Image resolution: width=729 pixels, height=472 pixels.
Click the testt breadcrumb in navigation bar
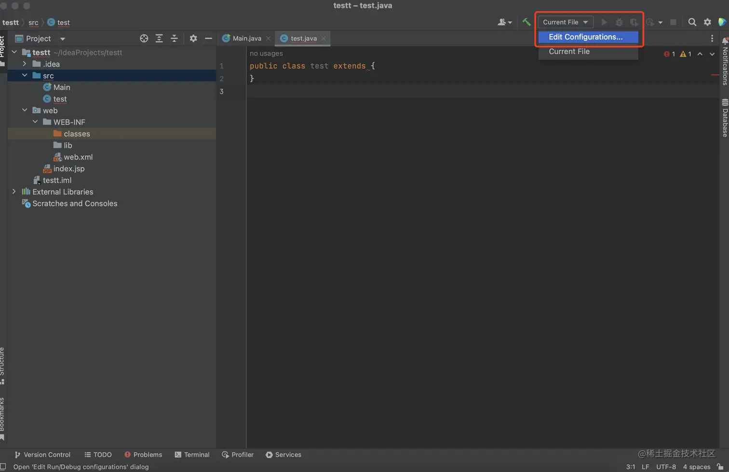11,22
